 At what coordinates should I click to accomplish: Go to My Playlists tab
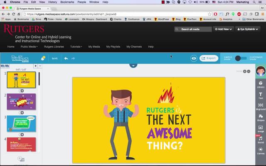[113, 47]
